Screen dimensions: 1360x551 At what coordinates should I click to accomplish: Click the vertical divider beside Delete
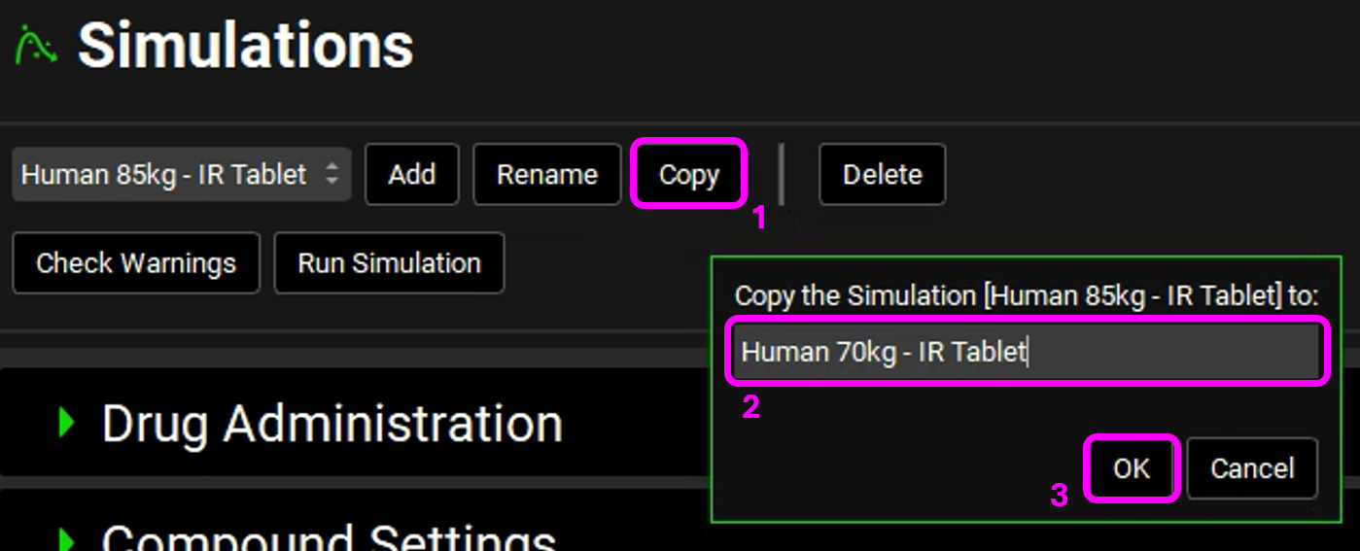(x=782, y=175)
